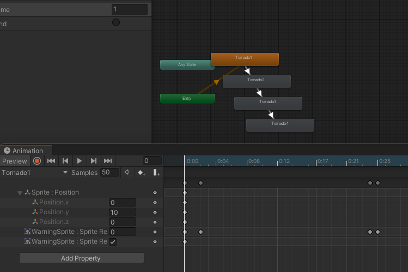
Task: Select the Tornado3 state node
Action: coord(268,104)
